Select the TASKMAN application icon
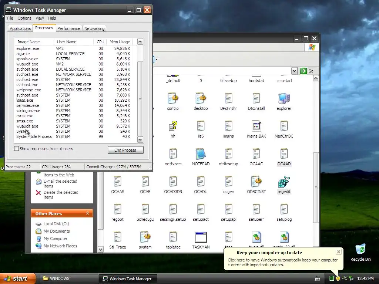The width and height of the screenshot is (379, 284). pyautogui.click(x=201, y=237)
